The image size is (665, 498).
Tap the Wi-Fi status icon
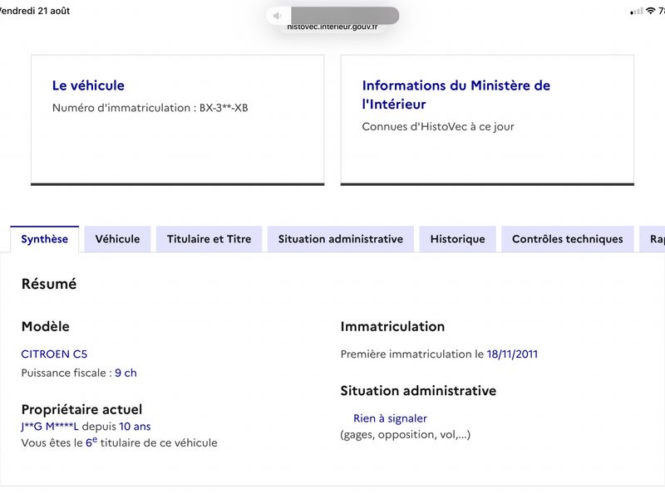(650, 11)
